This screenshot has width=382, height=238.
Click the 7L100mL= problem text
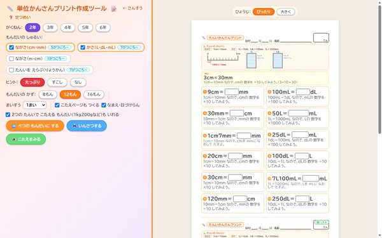286,178
